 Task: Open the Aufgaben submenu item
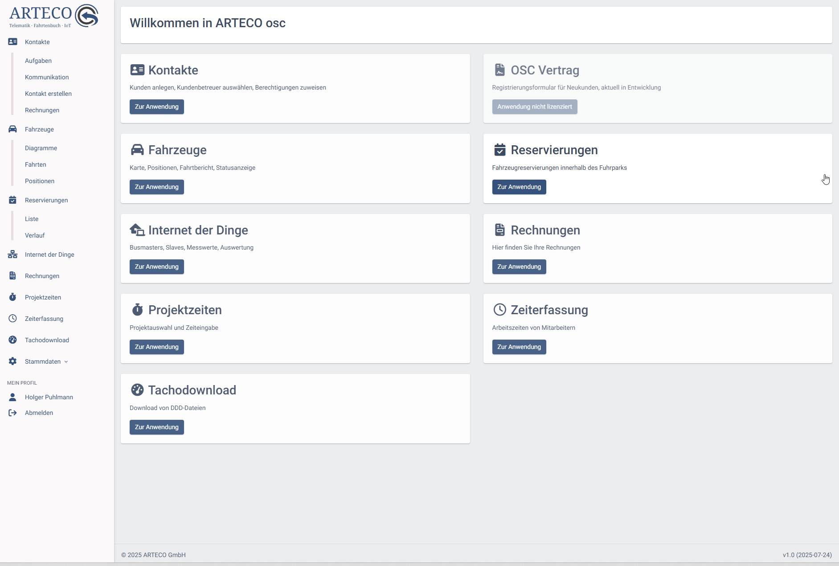[38, 61]
